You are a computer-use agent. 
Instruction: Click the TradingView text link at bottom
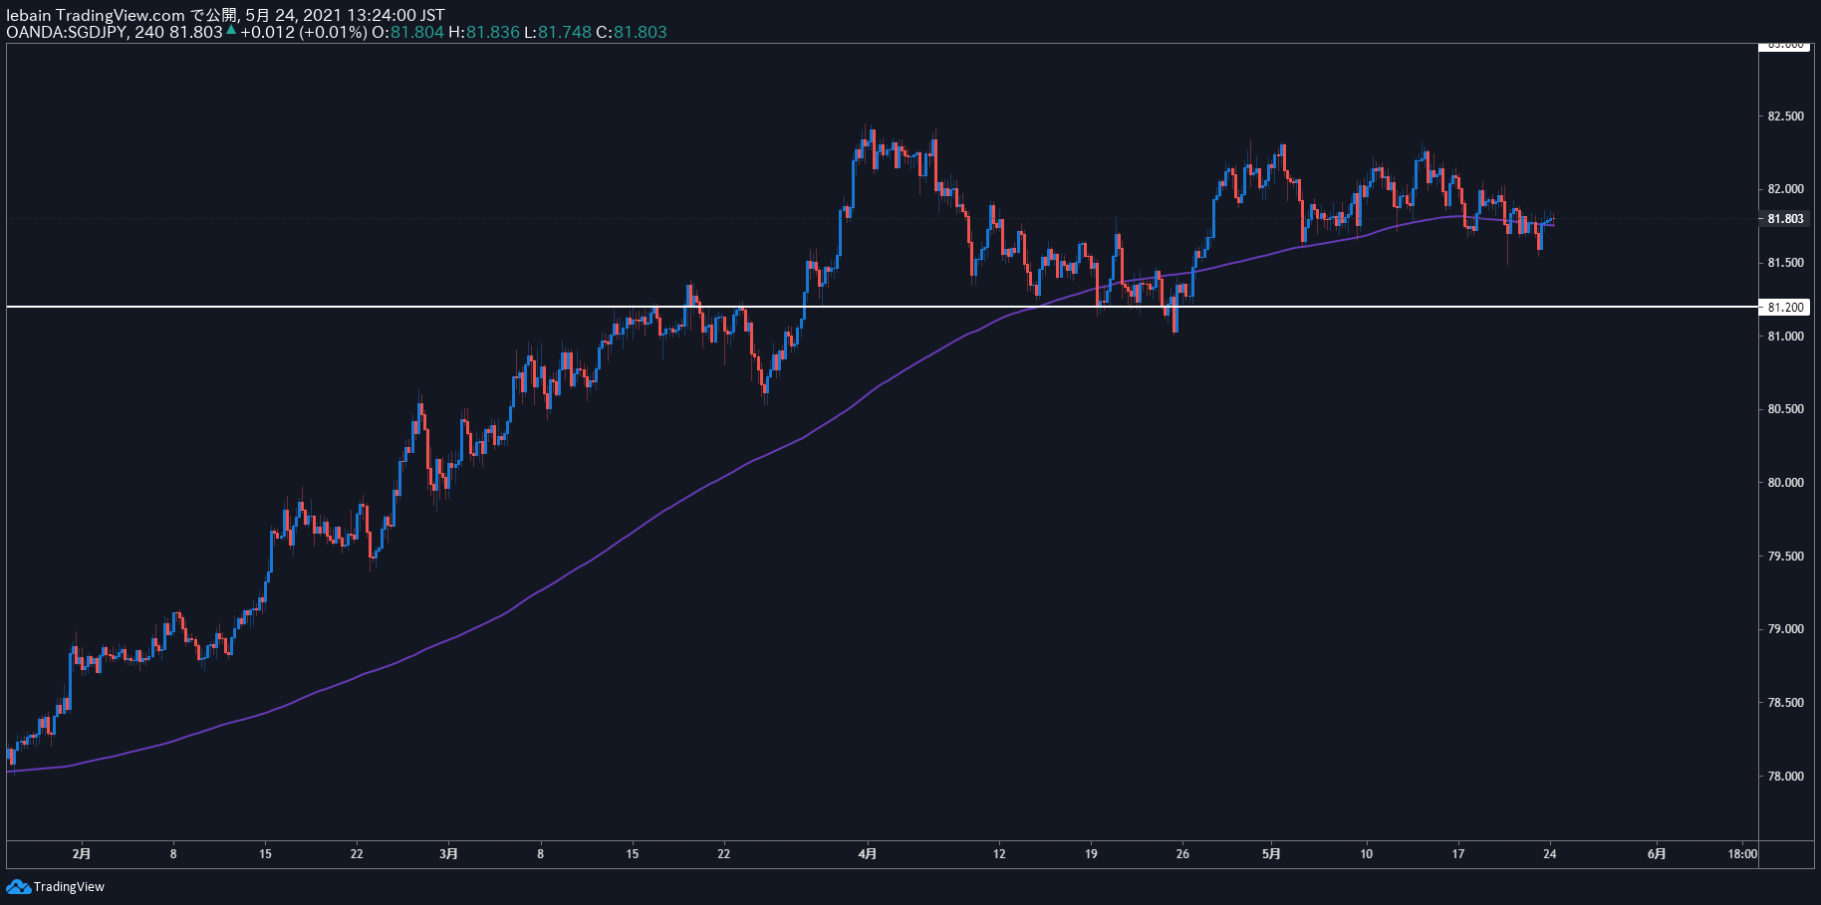coord(69,887)
